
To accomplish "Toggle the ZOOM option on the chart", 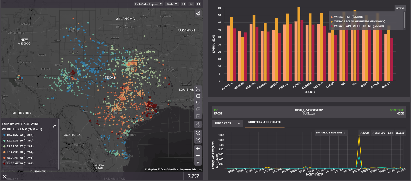I will pyautogui.click(x=364, y=133).
